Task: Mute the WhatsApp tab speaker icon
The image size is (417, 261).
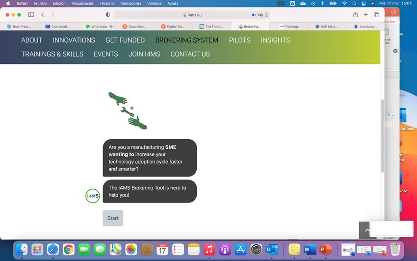Action: [x=111, y=27]
